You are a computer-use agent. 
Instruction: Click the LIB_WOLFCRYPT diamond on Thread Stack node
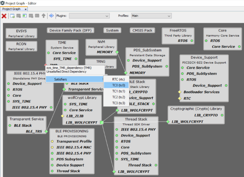[114, 171]
